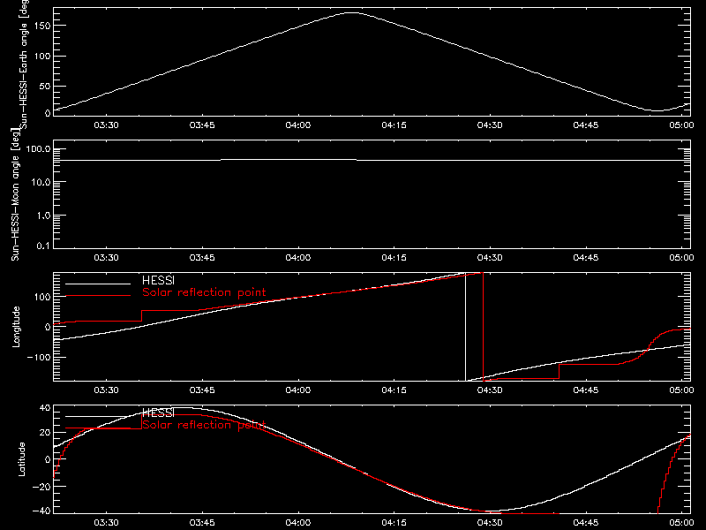Click the Sun-HESSI-Earth angle axis label
706x530 pixels.
pyautogui.click(x=25, y=64)
